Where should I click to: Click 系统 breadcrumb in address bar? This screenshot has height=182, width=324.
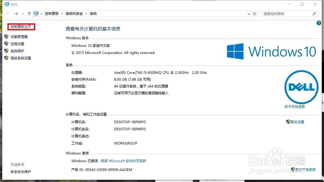(x=93, y=14)
